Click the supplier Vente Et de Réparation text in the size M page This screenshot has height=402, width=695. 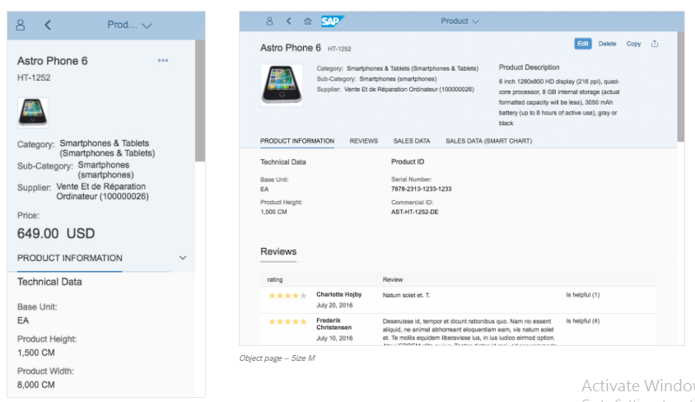(409, 89)
